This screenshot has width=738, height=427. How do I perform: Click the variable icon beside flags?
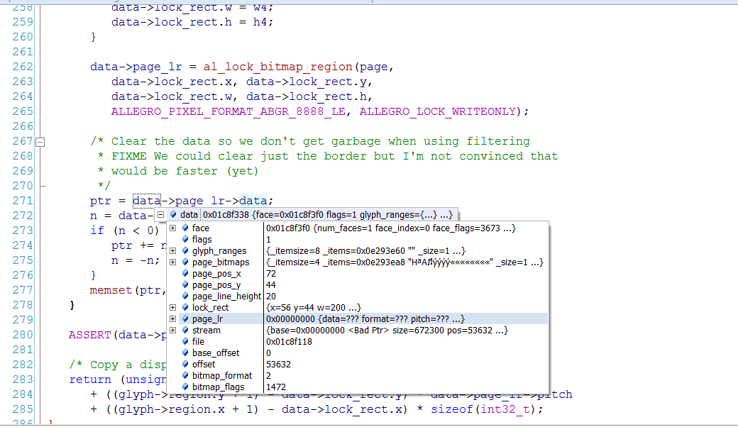tap(185, 240)
